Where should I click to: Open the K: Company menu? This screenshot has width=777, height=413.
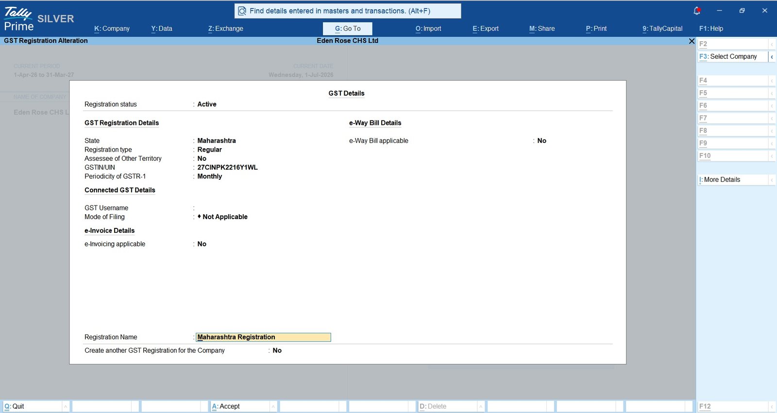coord(112,29)
